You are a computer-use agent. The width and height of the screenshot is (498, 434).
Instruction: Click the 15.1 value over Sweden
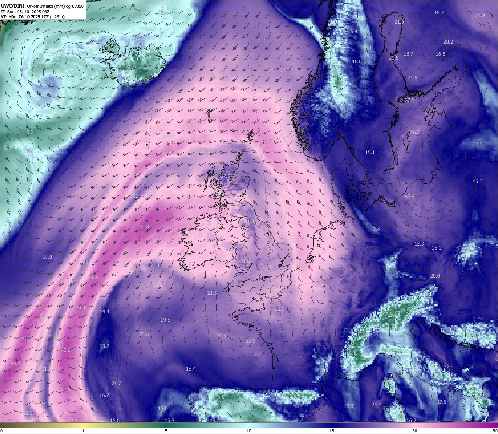click(x=370, y=152)
